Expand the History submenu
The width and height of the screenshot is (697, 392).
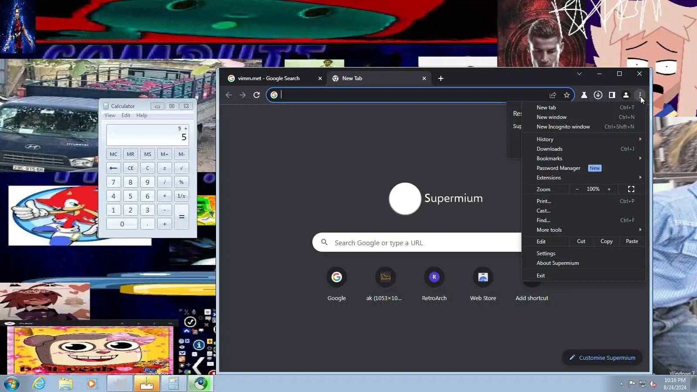(x=584, y=139)
